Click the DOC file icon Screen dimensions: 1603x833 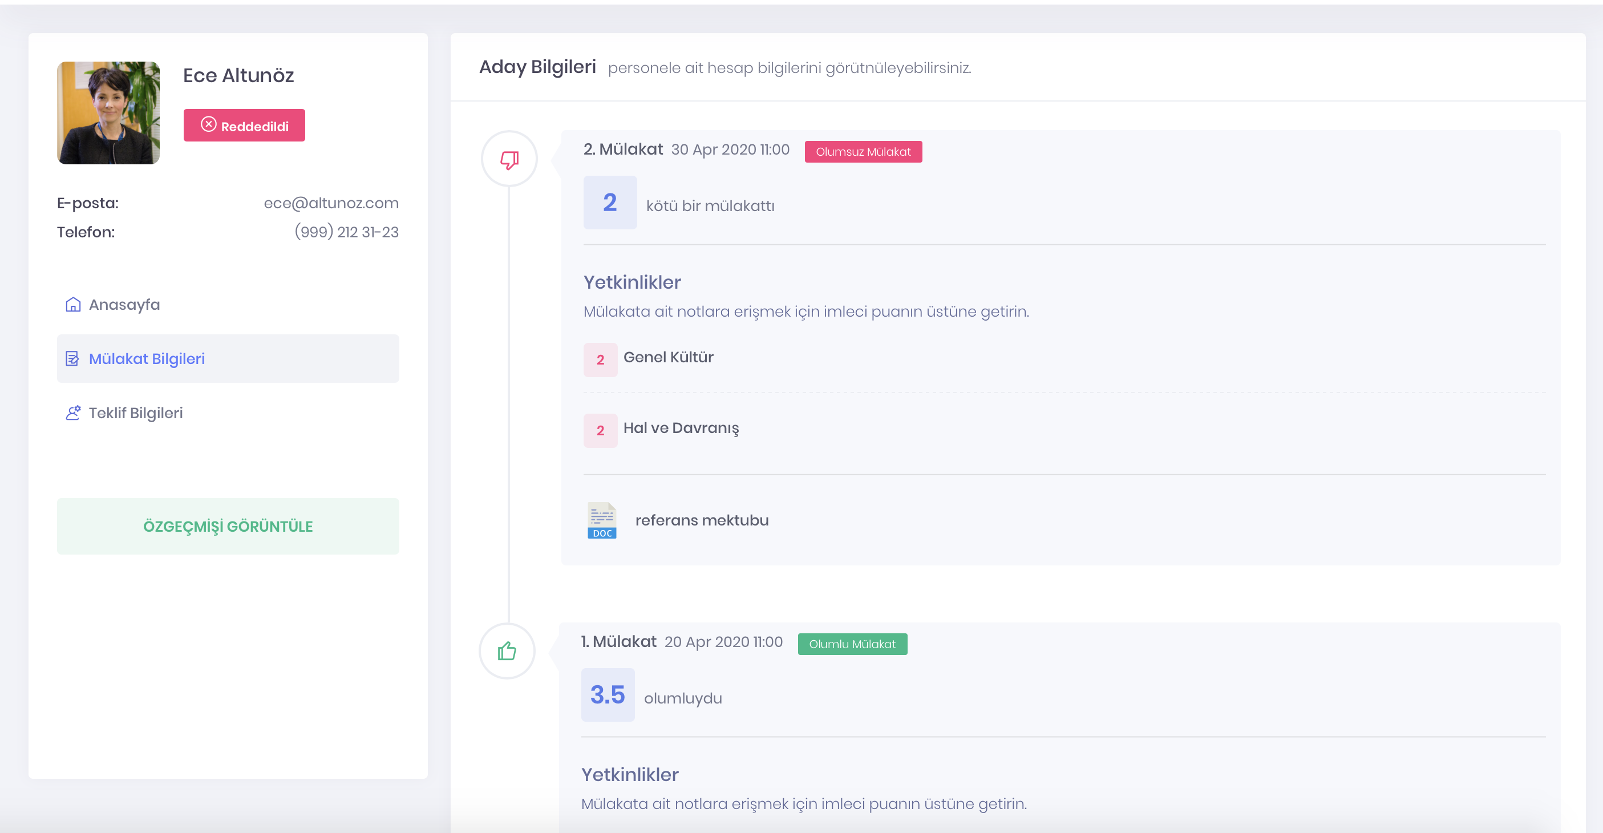click(x=601, y=520)
